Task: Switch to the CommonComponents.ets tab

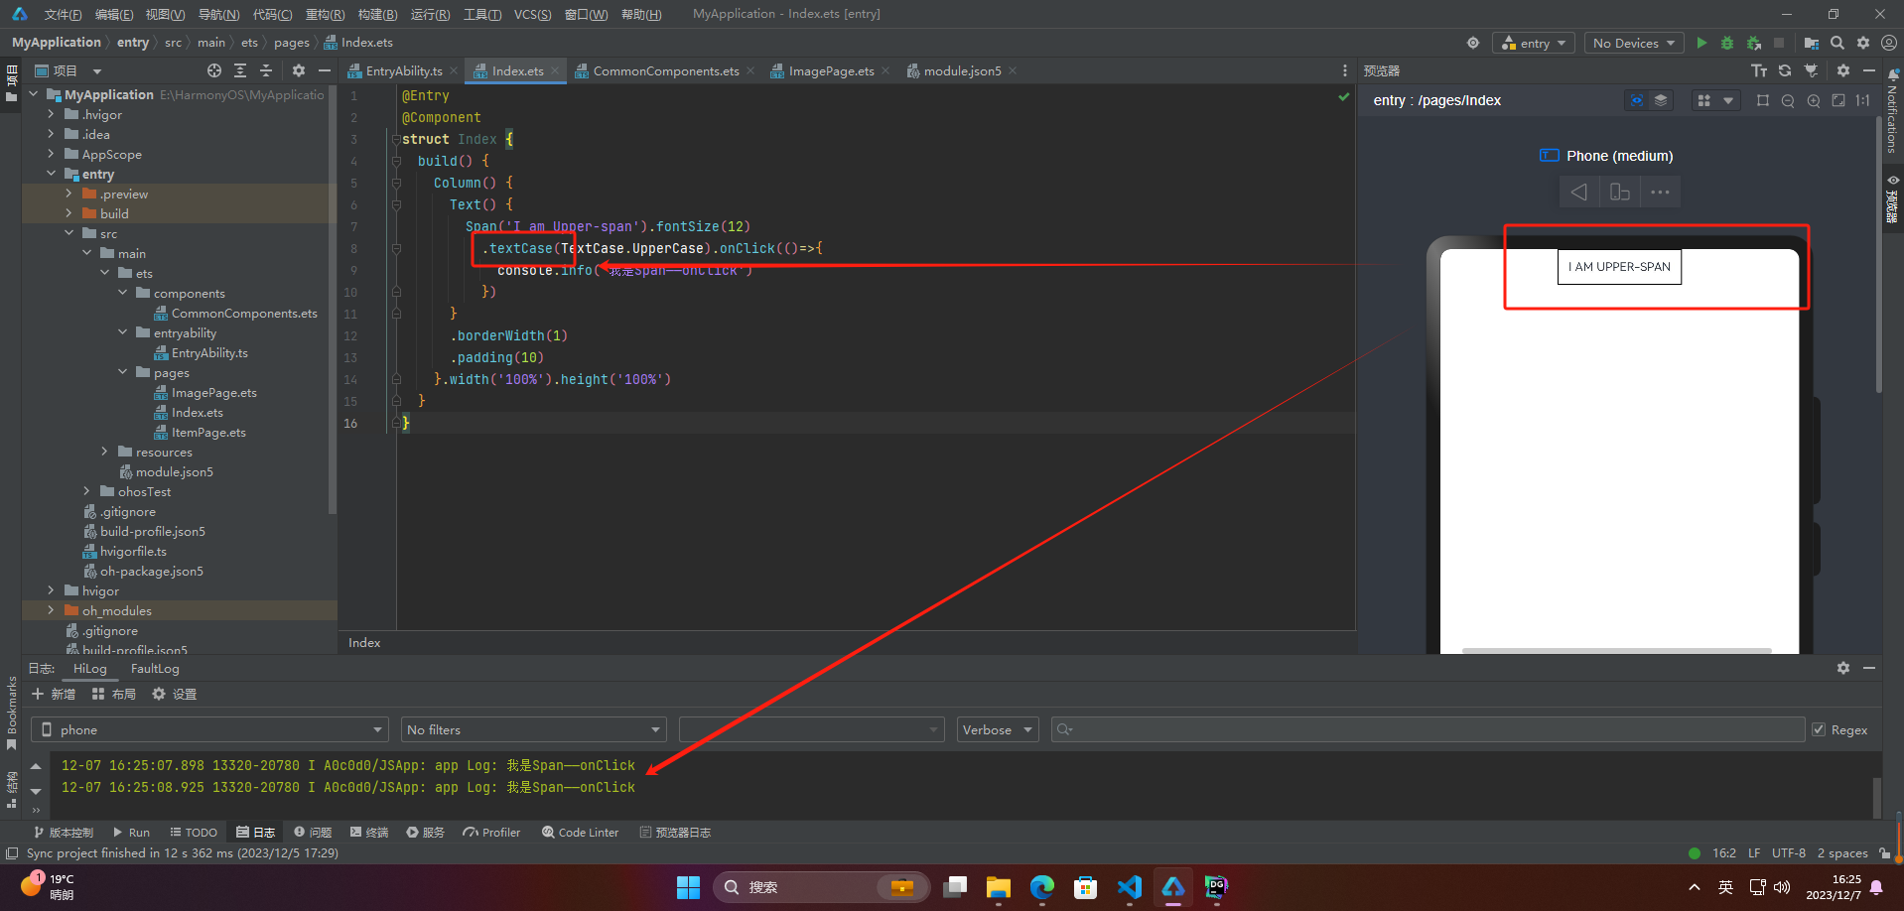Action: tap(666, 70)
